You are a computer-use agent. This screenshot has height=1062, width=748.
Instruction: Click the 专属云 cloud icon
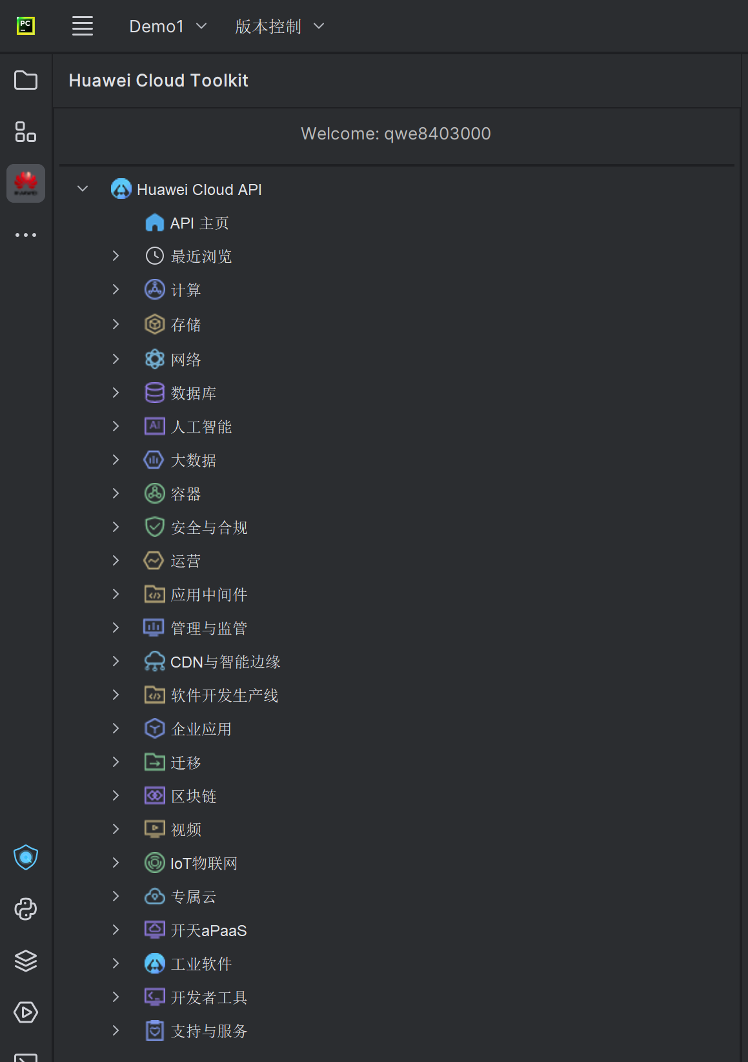(x=155, y=897)
